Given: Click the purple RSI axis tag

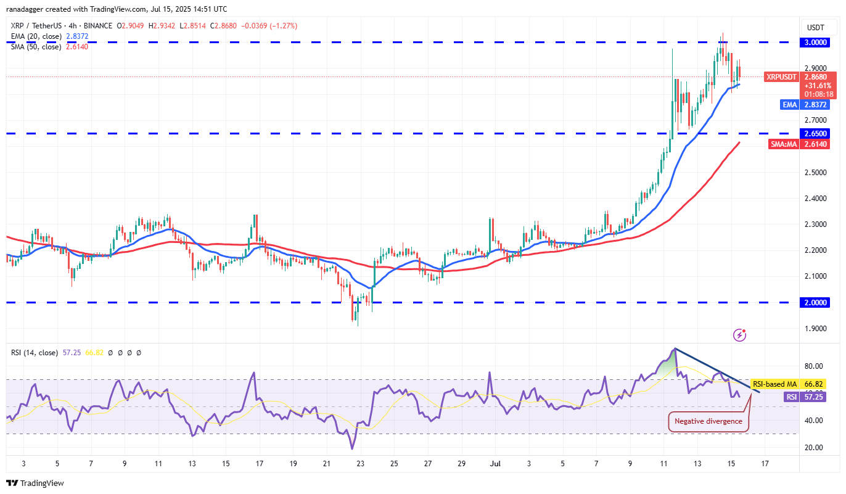Looking at the screenshot, I should [791, 397].
